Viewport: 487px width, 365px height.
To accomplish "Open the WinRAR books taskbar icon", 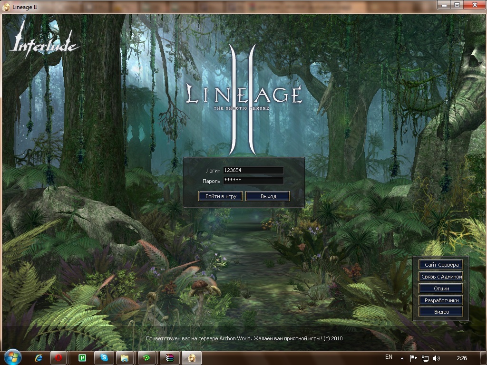I will (169, 358).
